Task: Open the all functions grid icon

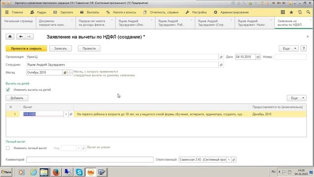Action: 283,12
